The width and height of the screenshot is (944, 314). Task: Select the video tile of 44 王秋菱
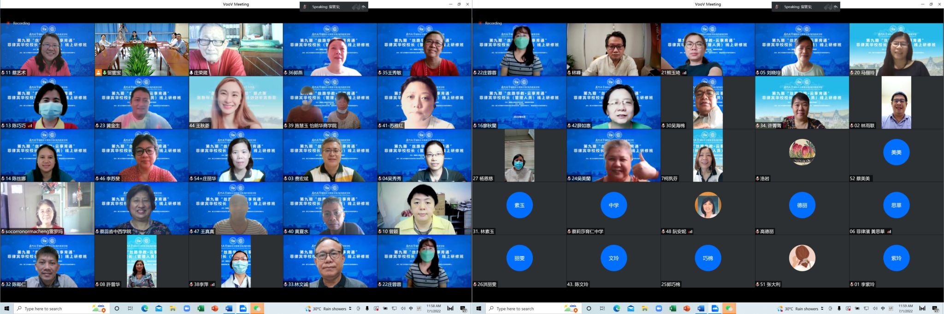236,101
